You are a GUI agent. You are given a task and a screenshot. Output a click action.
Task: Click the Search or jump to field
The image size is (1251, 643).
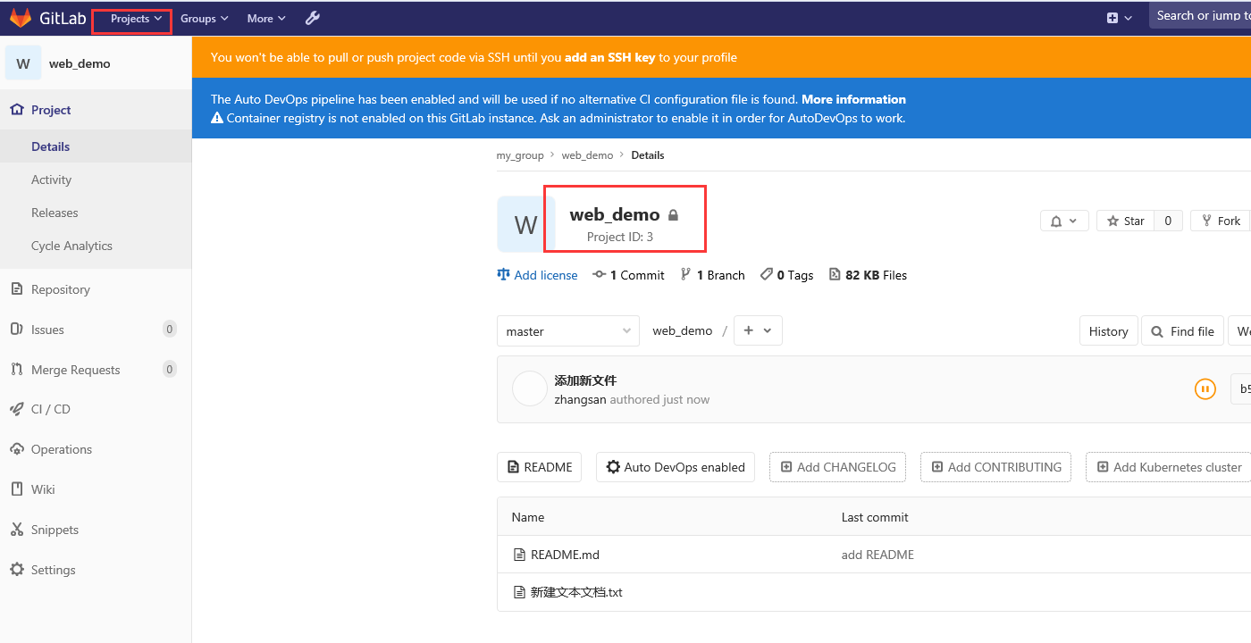tap(1200, 15)
